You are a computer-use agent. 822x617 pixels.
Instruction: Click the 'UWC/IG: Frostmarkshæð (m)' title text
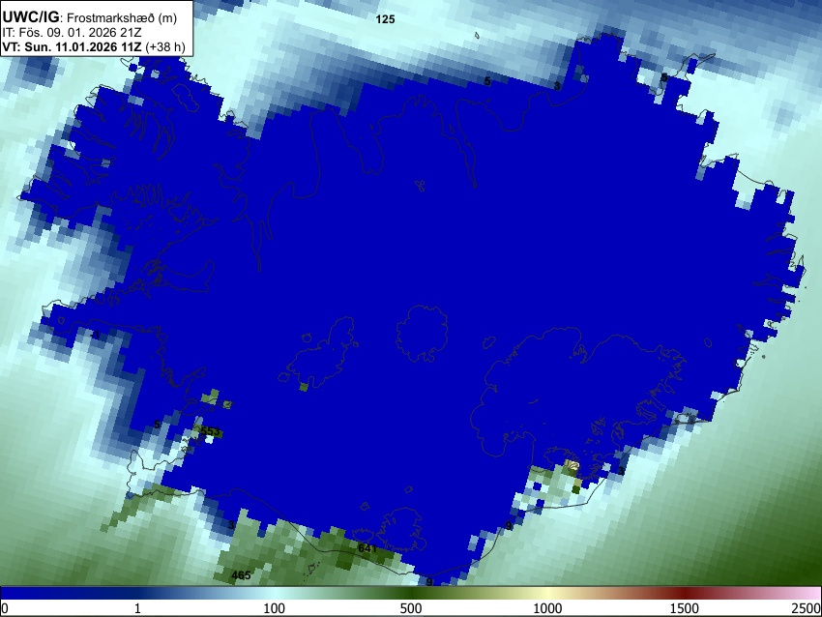point(90,17)
